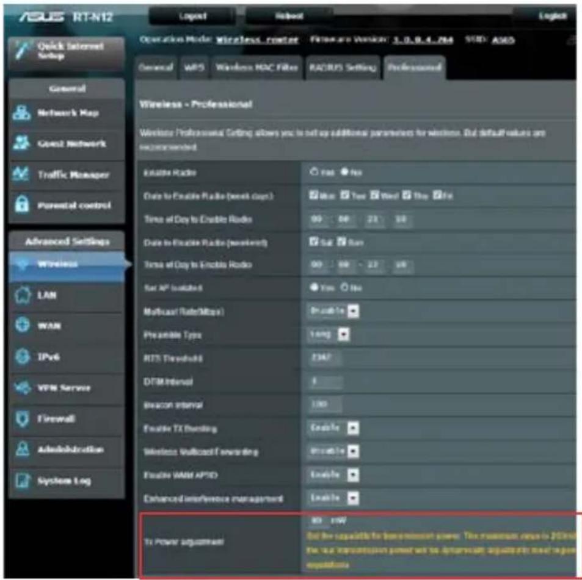
Task: Select No for Enable Radio
Action: coord(344,172)
